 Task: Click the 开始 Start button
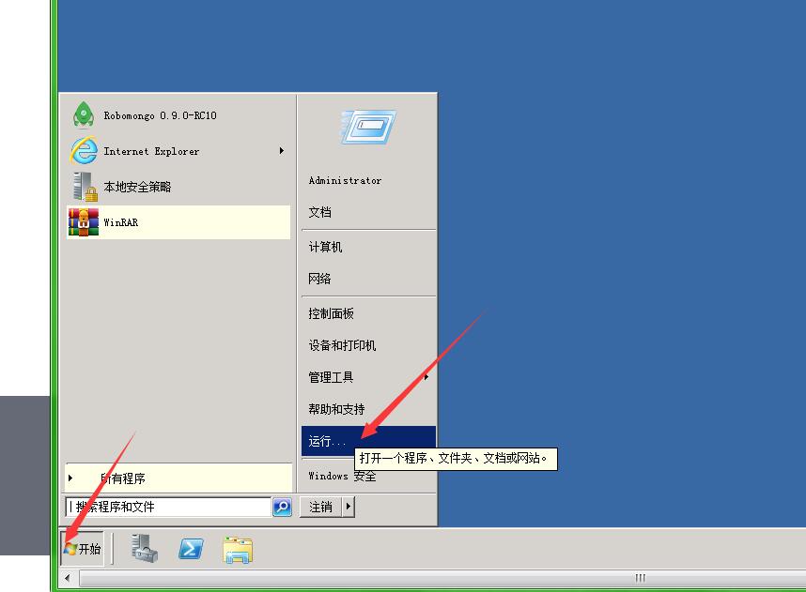pyautogui.click(x=83, y=549)
